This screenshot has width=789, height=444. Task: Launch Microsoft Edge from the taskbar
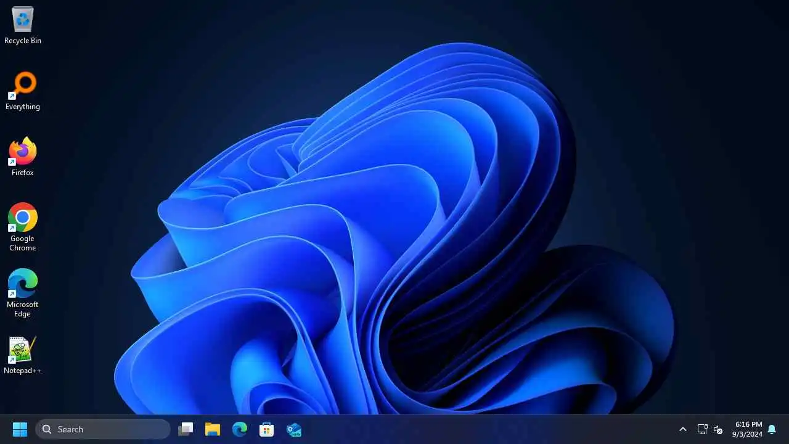[x=240, y=429]
